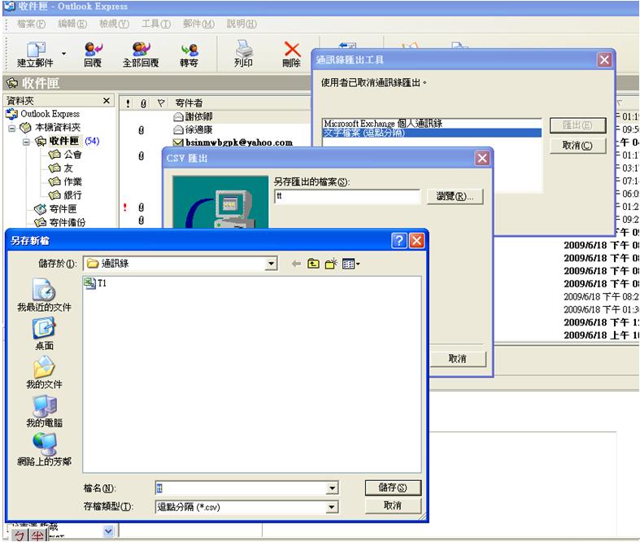The width and height of the screenshot is (640, 542).
Task: Click 取消(C) in 通訊錄匯出工具 dialog
Action: click(577, 146)
